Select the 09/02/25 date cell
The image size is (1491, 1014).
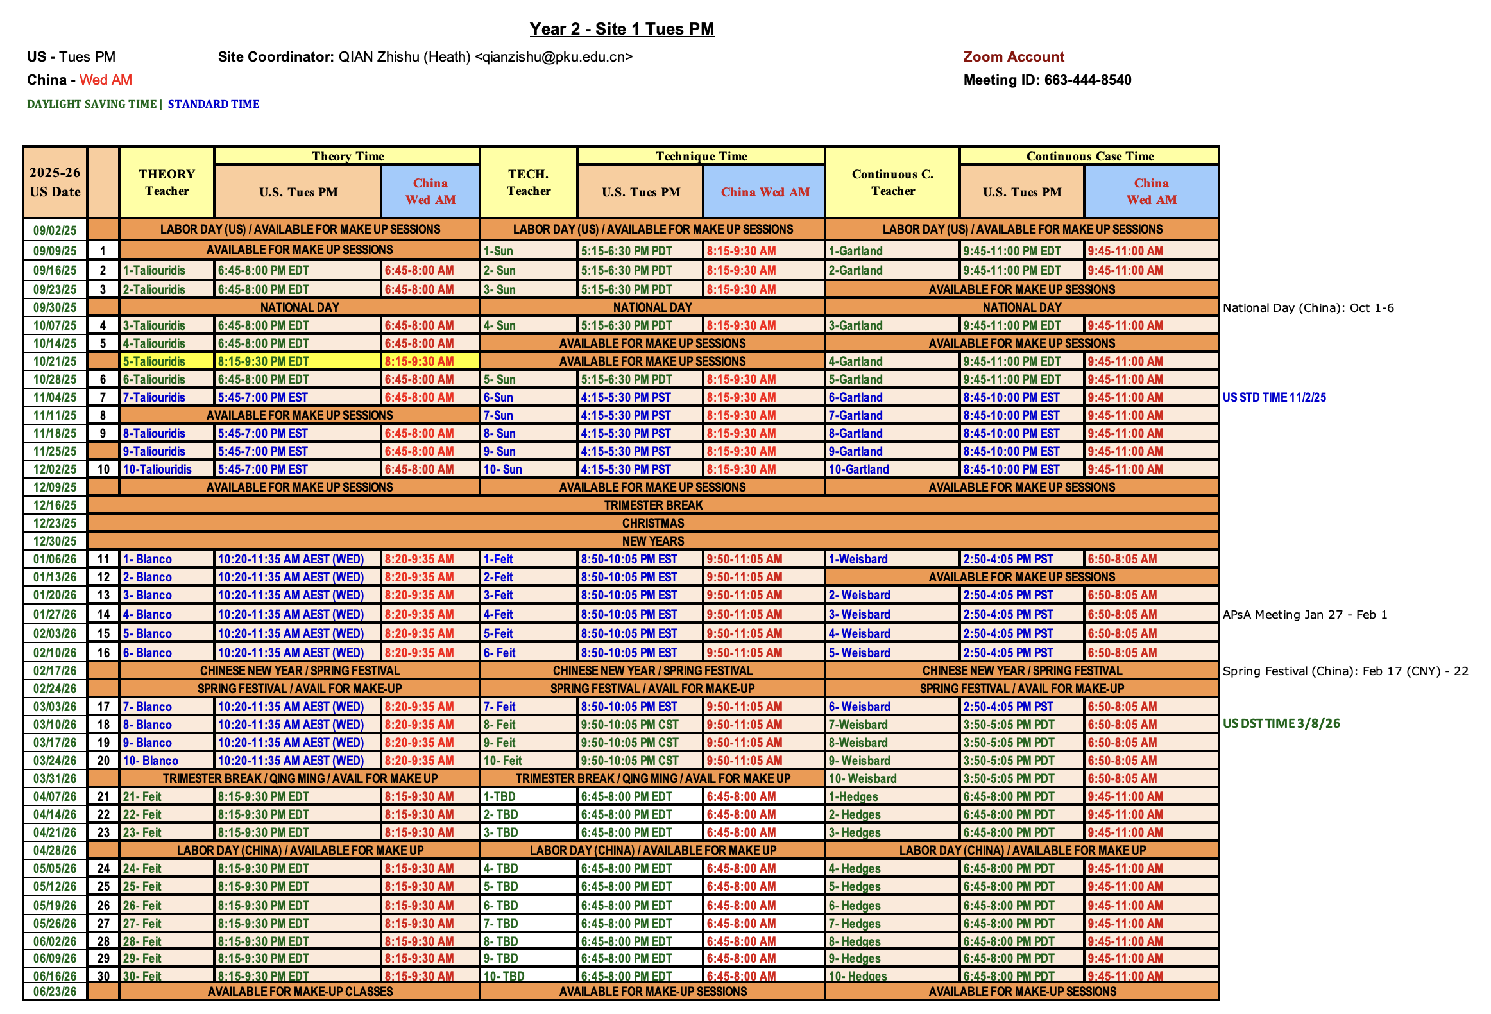click(55, 230)
